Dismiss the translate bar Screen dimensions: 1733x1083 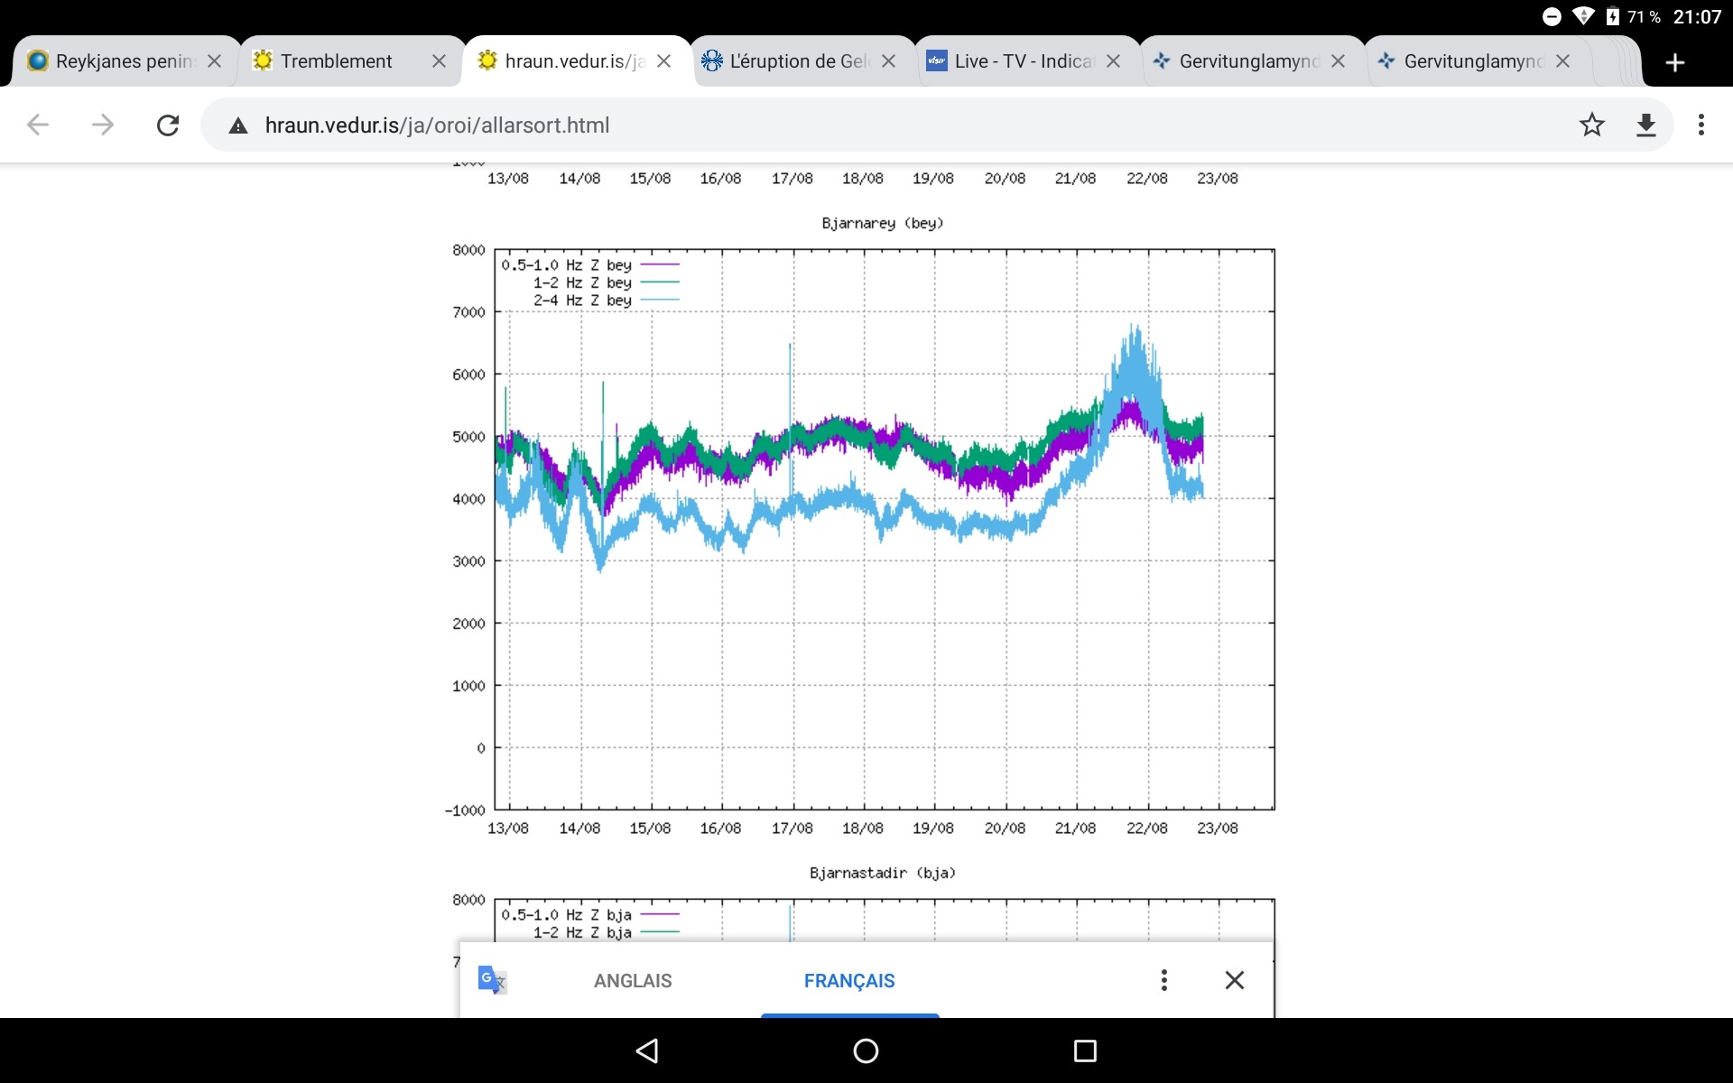pyautogui.click(x=1235, y=980)
